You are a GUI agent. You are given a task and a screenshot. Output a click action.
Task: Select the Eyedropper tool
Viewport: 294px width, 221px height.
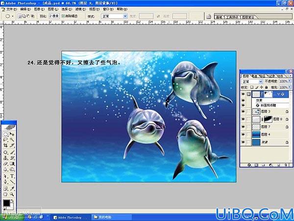pyautogui.click(x=12, y=188)
